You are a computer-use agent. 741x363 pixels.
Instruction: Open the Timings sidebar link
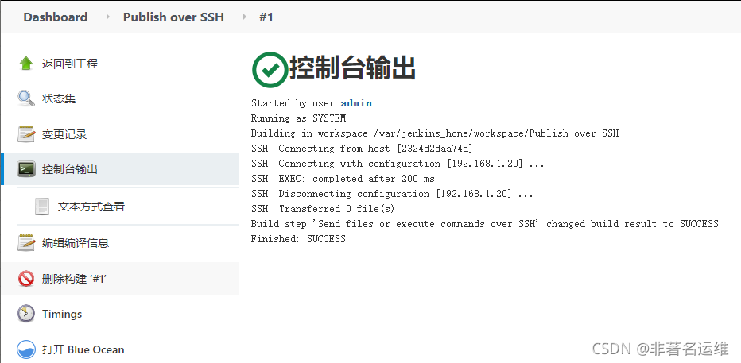pos(62,314)
